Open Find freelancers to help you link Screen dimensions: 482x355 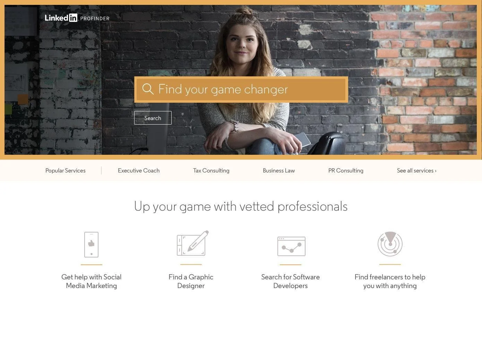(390, 281)
